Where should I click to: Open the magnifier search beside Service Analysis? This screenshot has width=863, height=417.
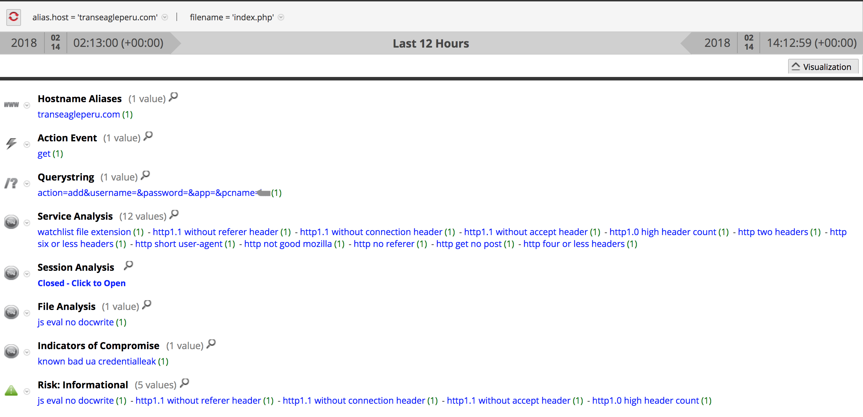tap(174, 214)
